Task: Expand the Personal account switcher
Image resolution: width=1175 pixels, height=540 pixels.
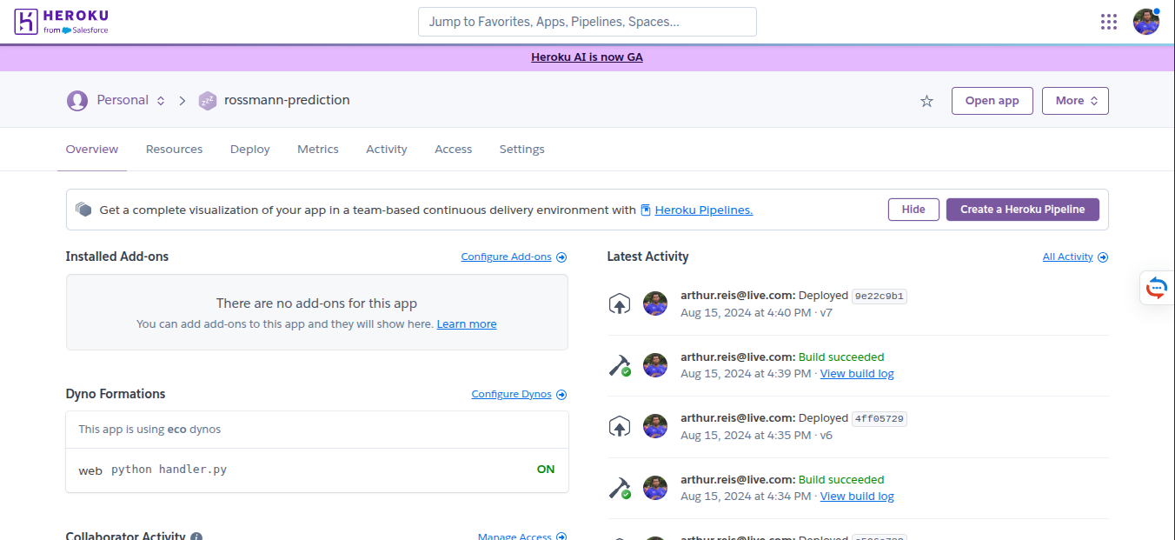Action: pyautogui.click(x=160, y=101)
